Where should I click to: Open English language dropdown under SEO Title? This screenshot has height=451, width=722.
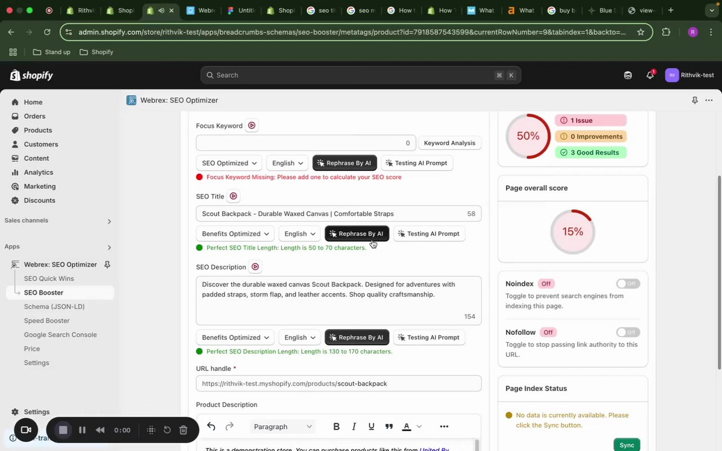[300, 233]
